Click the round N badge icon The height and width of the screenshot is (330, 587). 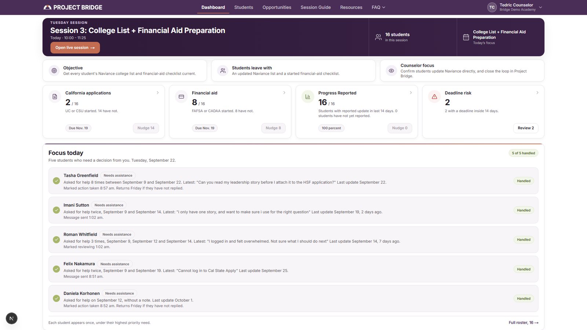[x=11, y=318]
